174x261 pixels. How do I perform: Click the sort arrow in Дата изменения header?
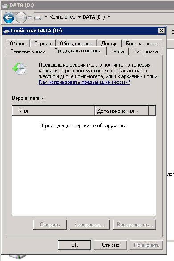coord(138,111)
